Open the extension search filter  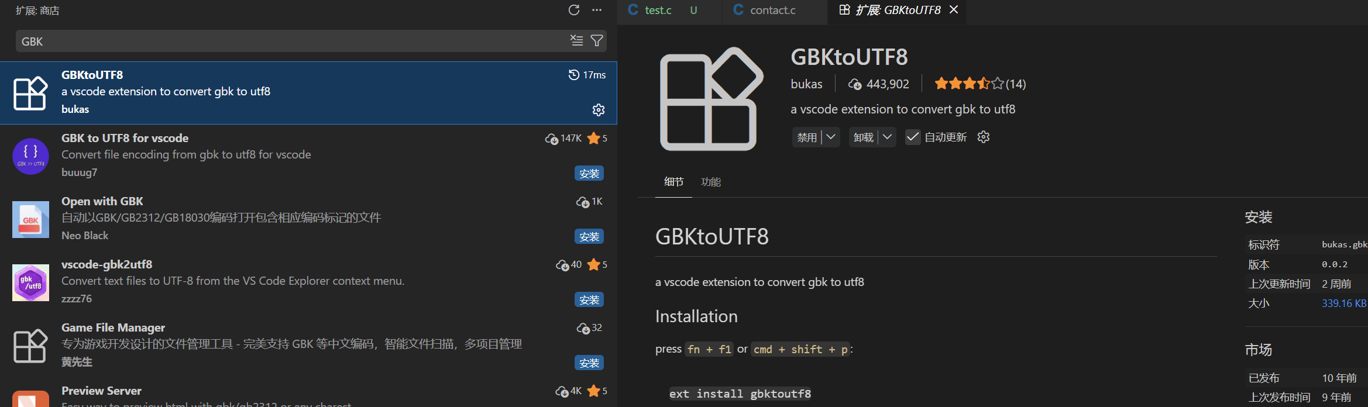click(597, 40)
